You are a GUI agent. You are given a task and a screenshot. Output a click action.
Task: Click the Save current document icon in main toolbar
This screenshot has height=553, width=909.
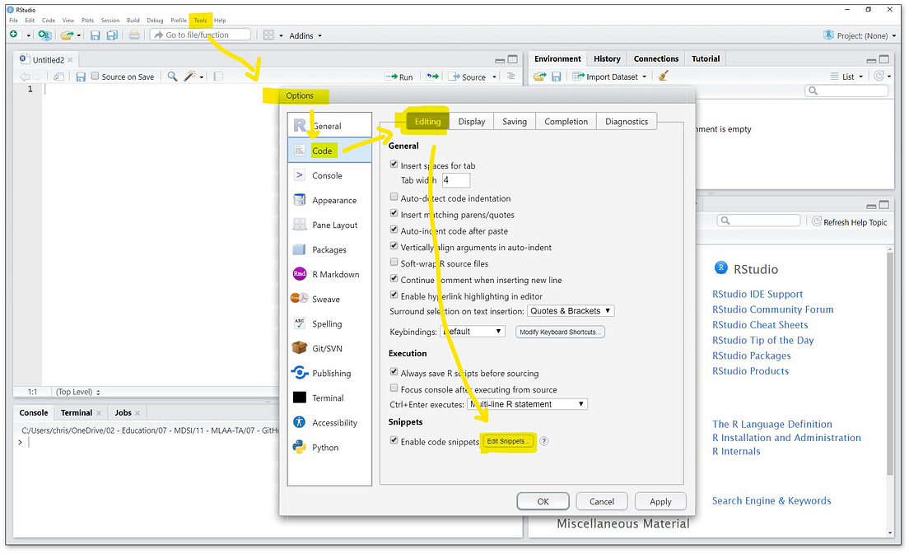(95, 35)
